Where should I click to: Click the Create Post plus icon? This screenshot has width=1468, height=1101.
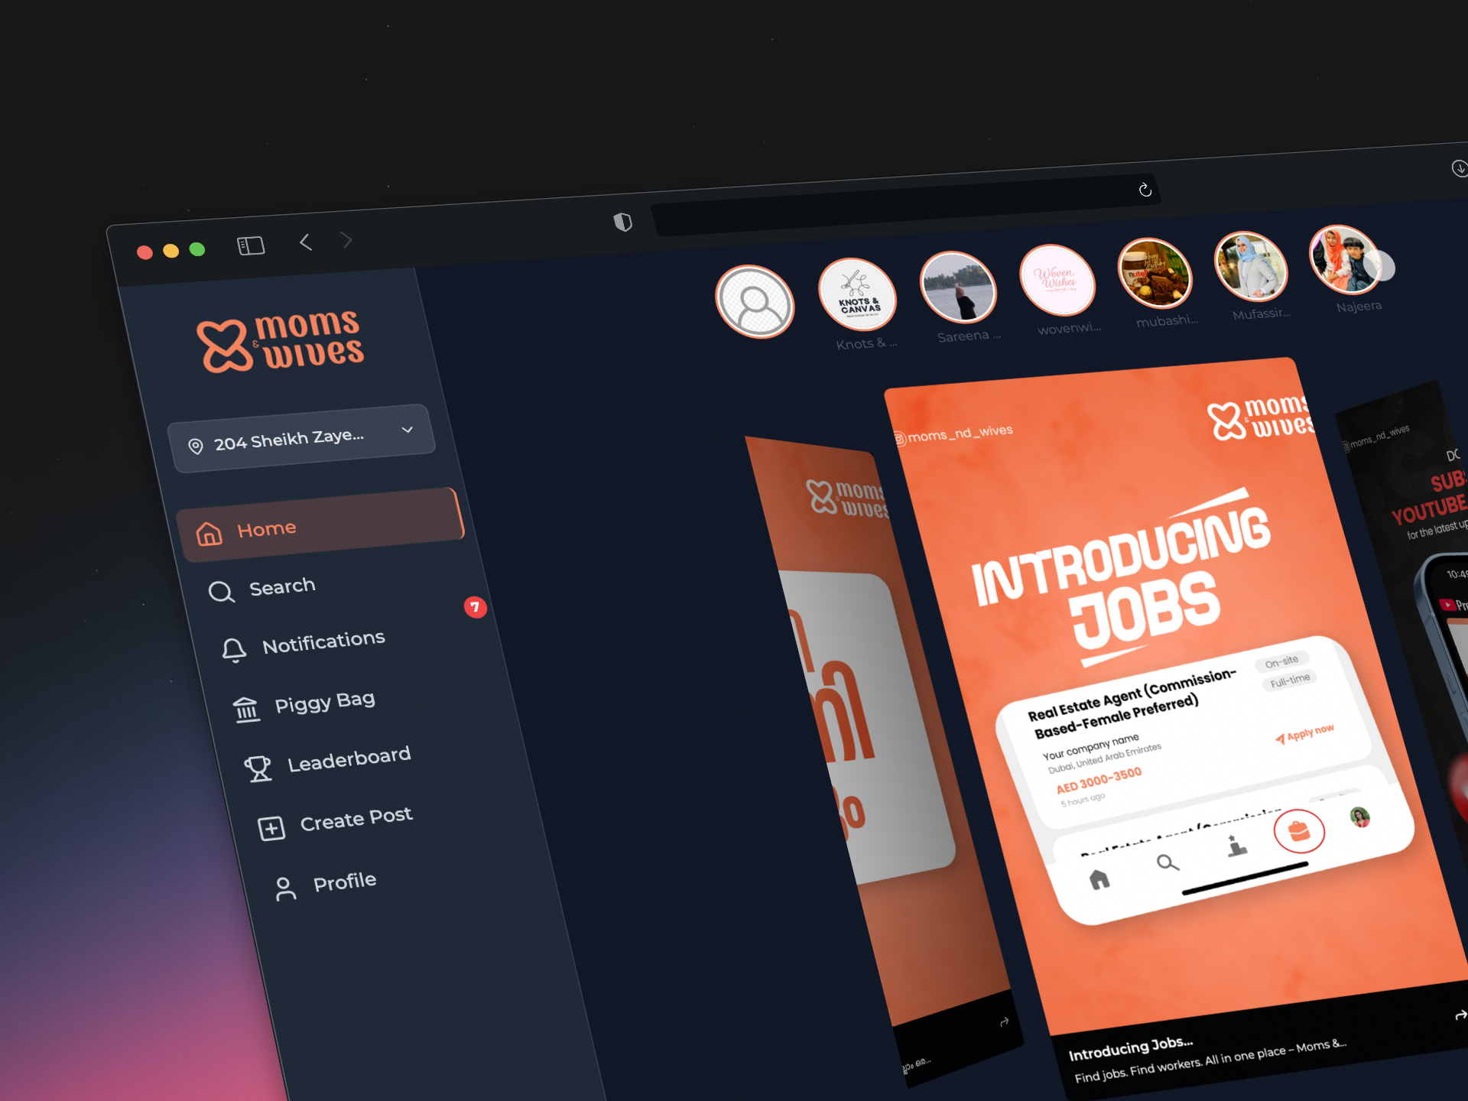click(x=271, y=828)
